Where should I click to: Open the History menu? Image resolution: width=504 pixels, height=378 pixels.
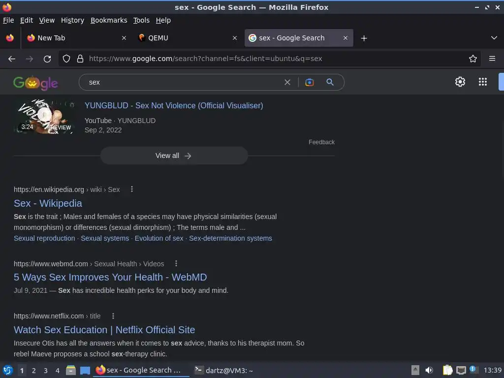coord(73,20)
